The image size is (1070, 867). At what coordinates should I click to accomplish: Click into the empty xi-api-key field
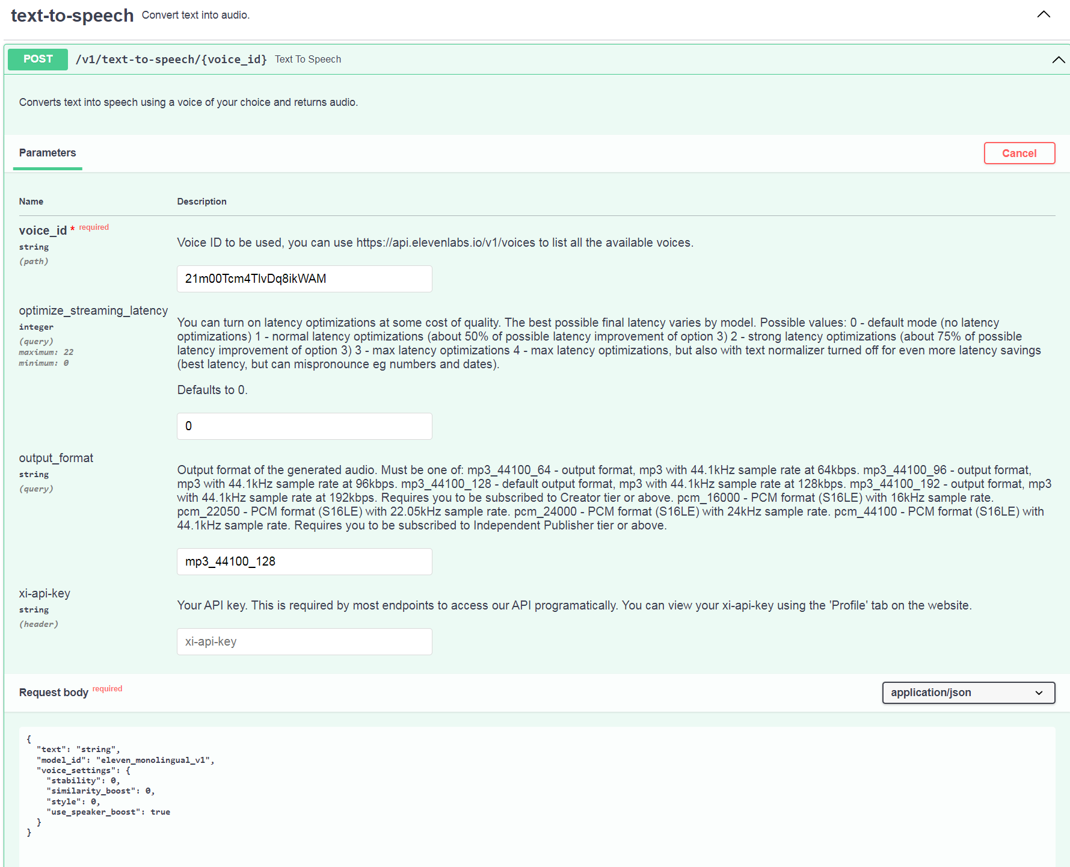point(304,641)
